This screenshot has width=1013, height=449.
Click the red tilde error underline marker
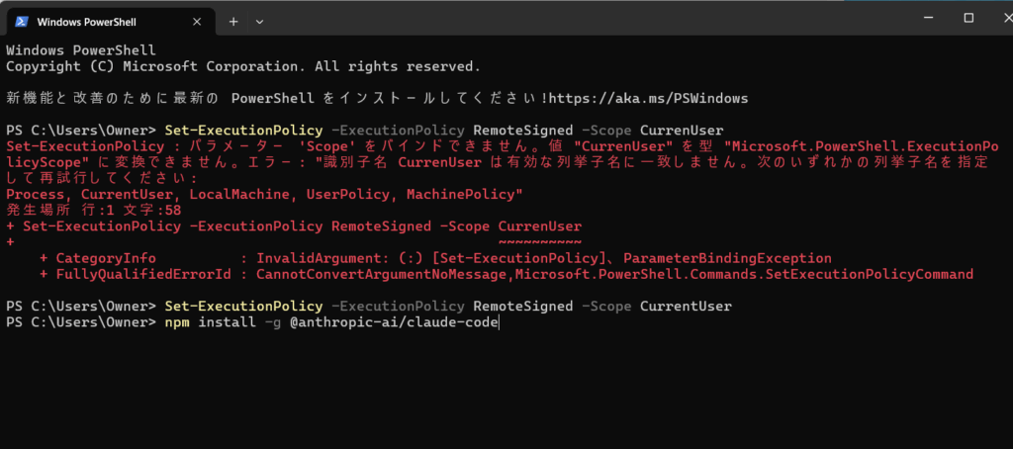[539, 241]
